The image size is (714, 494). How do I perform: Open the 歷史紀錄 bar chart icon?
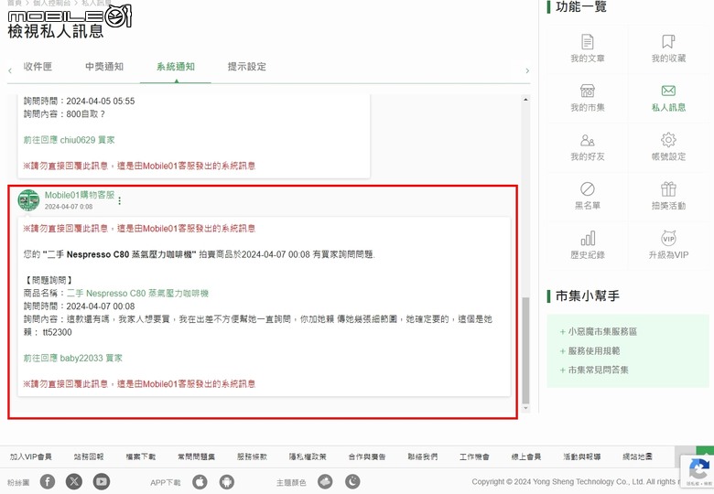pos(588,238)
